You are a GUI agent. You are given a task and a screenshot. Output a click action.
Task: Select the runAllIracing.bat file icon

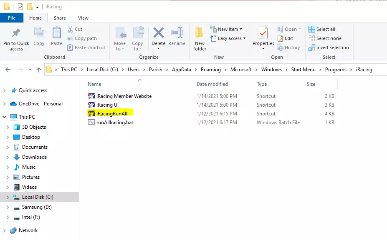91,122
